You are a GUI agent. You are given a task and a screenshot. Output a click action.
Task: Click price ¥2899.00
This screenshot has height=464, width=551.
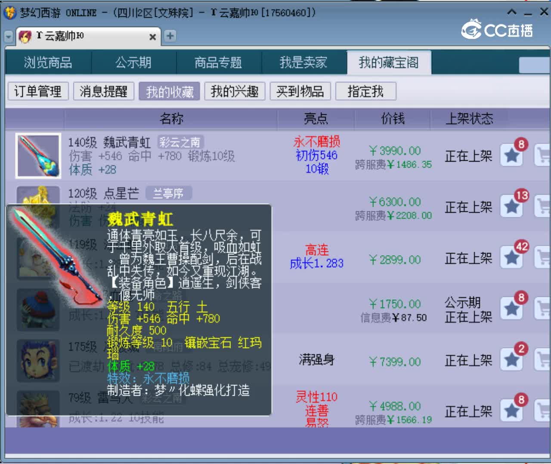395,260
